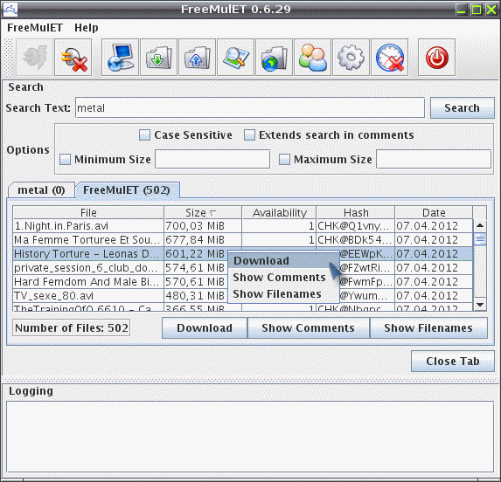Image resolution: width=501 pixels, height=482 pixels.
Task: Click the Show Comments button below table
Action: coord(309,328)
